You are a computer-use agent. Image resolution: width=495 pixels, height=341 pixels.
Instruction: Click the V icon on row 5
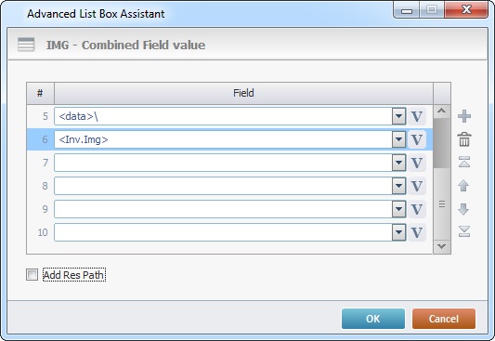pos(417,116)
